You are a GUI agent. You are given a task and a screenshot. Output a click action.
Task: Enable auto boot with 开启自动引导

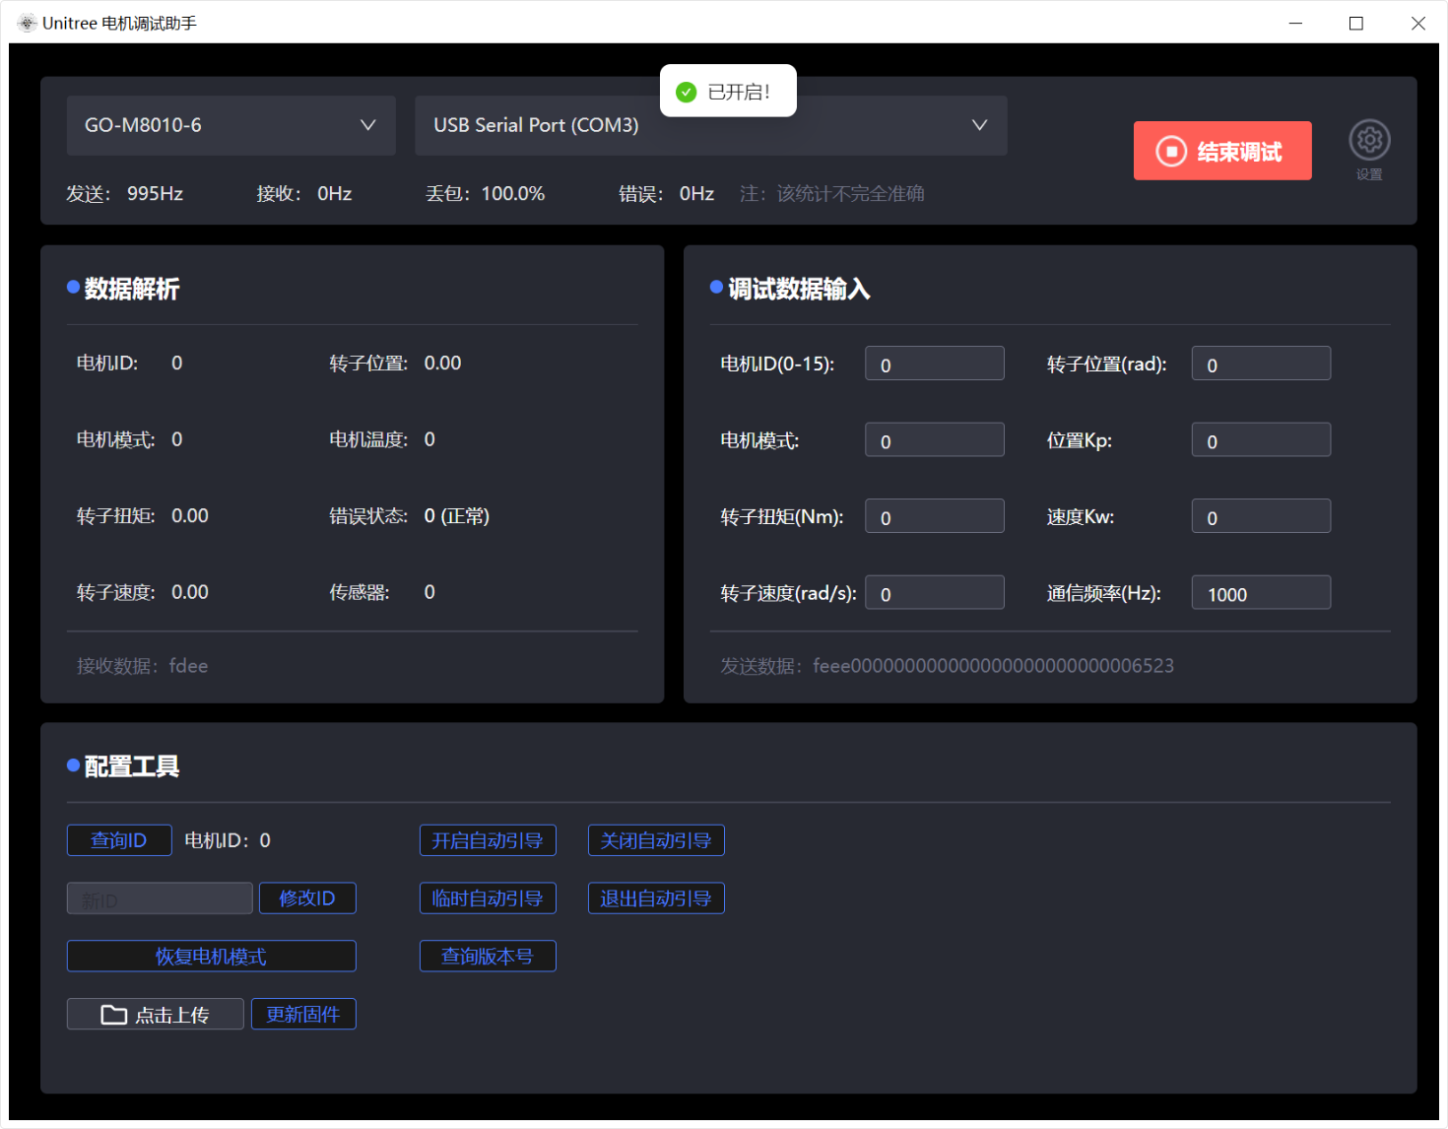pyautogui.click(x=488, y=840)
